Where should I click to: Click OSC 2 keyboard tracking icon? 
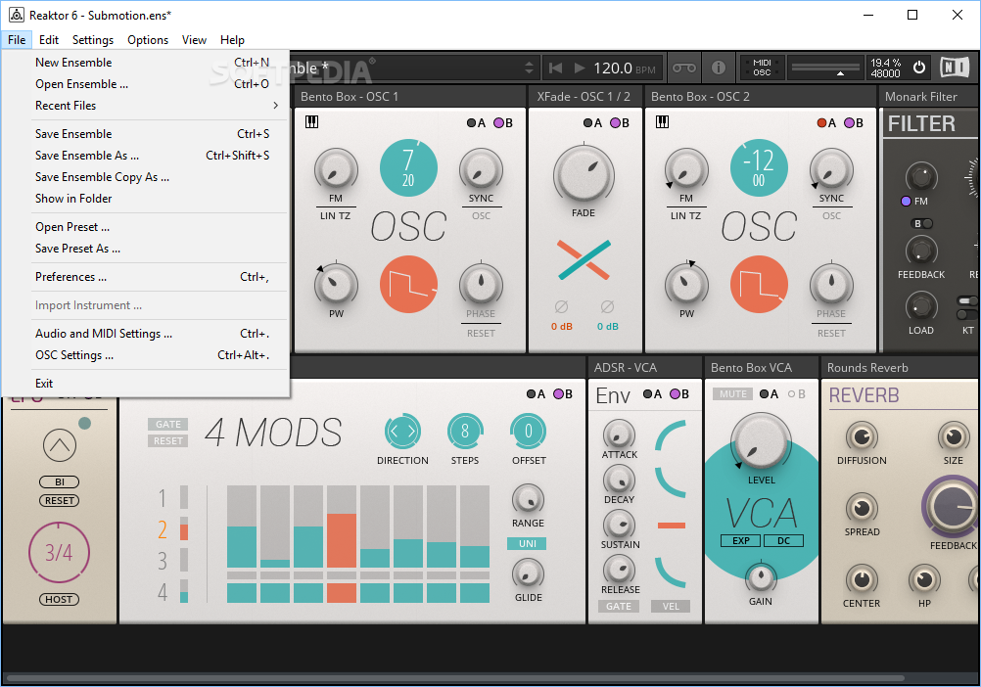(662, 122)
